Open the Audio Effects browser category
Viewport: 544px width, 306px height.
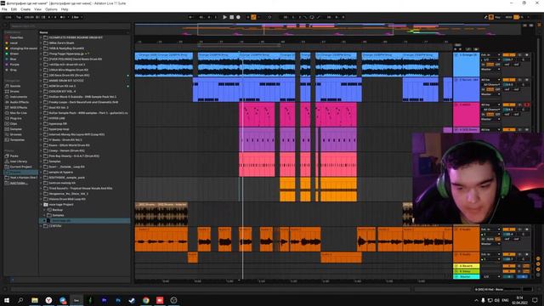click(x=19, y=102)
